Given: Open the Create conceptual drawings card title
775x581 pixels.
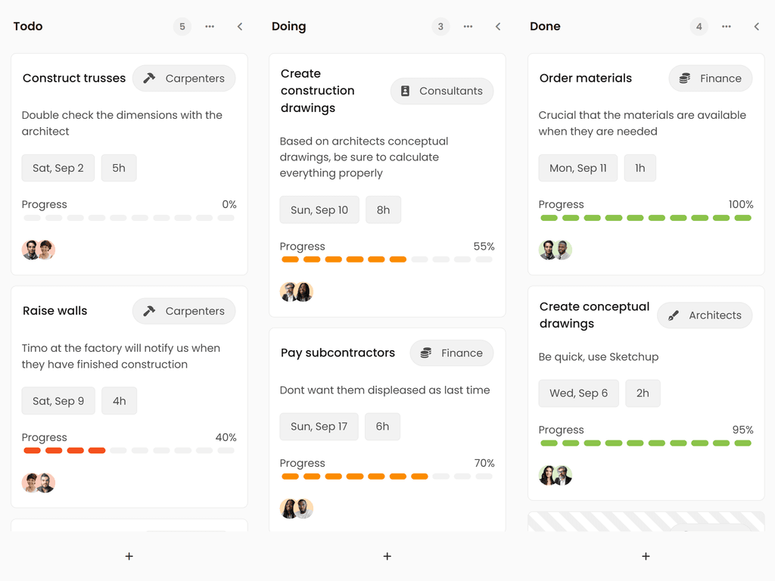Looking at the screenshot, I should [x=594, y=315].
